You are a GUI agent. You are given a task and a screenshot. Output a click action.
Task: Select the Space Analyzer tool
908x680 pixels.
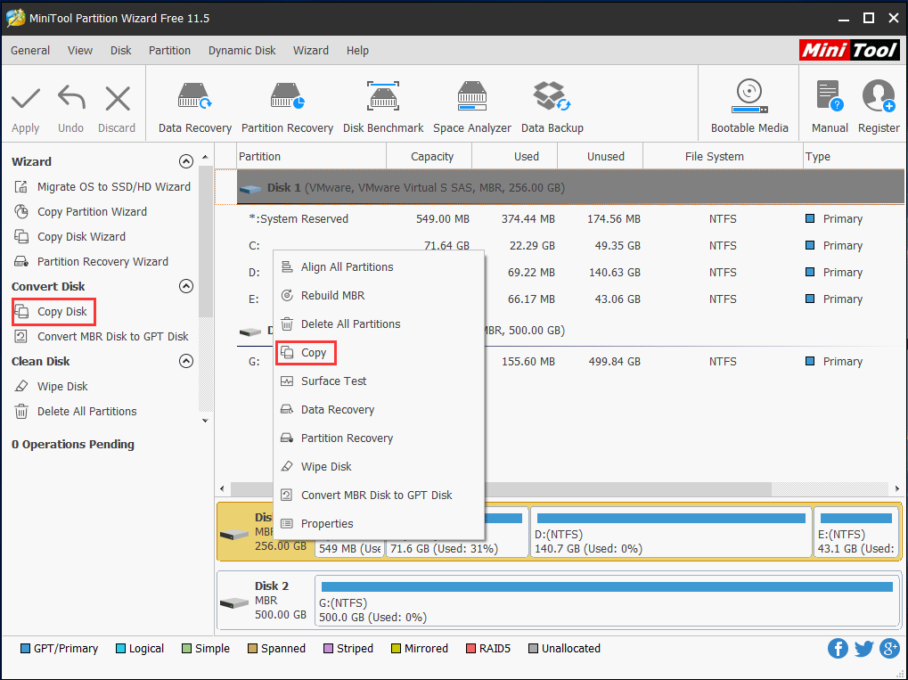471,102
